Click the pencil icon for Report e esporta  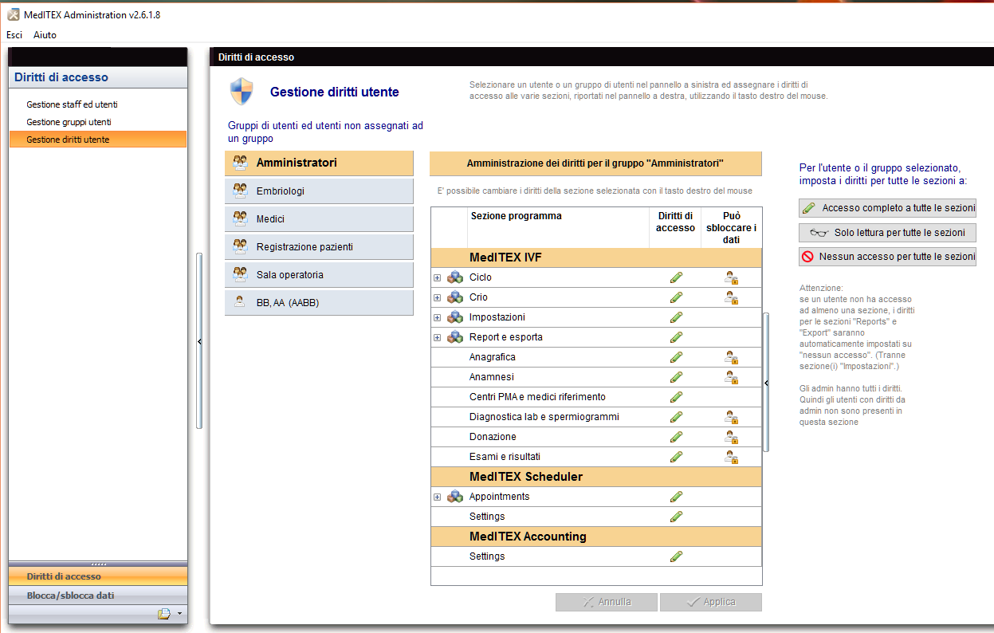[x=676, y=337]
